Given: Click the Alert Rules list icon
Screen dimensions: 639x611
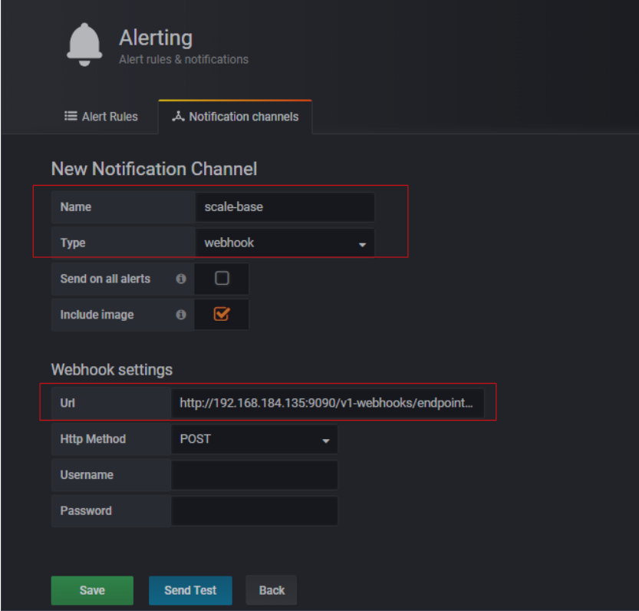Looking at the screenshot, I should coord(71,116).
